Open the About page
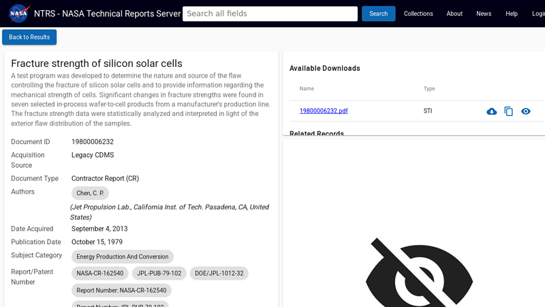Screen dimensions: 545x307 click(x=454, y=14)
